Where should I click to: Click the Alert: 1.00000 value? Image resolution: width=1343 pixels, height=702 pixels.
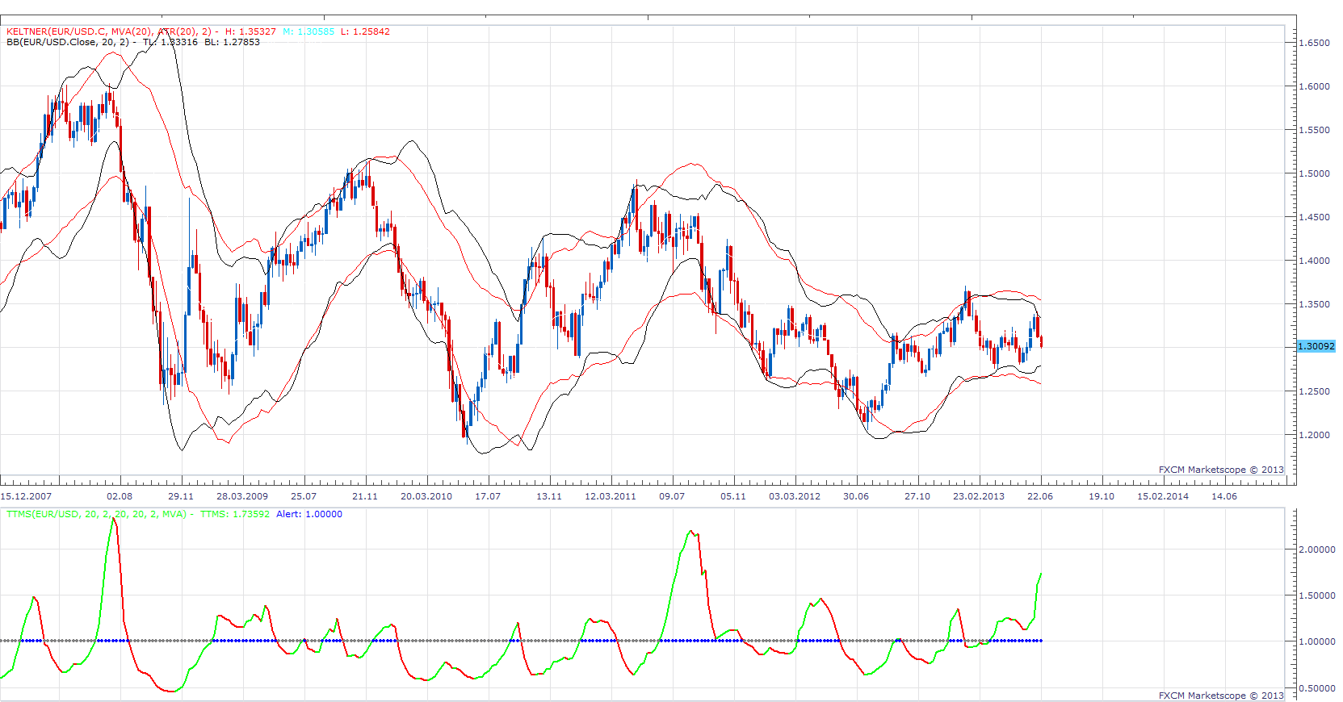(309, 514)
